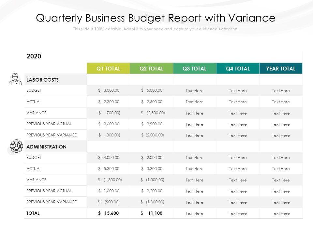
Task: Click the Q4 TOTAL column header
Action: click(238, 69)
